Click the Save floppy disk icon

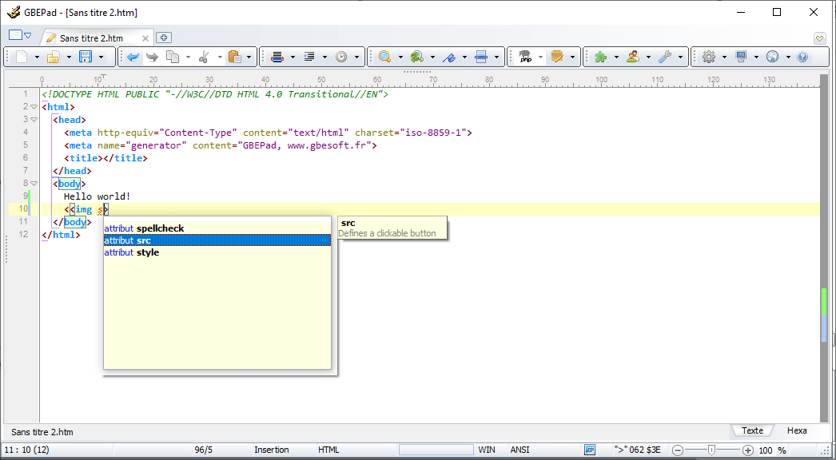(x=86, y=57)
